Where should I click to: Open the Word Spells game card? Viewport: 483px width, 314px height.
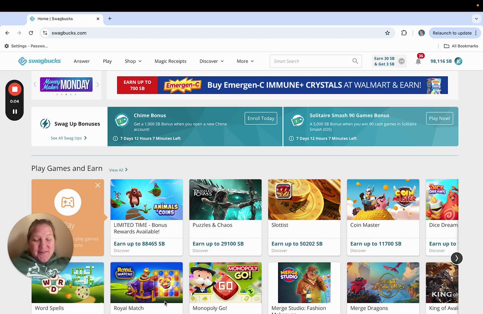tap(68, 288)
